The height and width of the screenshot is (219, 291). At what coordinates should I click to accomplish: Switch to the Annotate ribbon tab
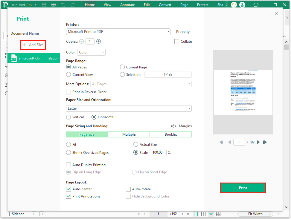[x=127, y=4]
